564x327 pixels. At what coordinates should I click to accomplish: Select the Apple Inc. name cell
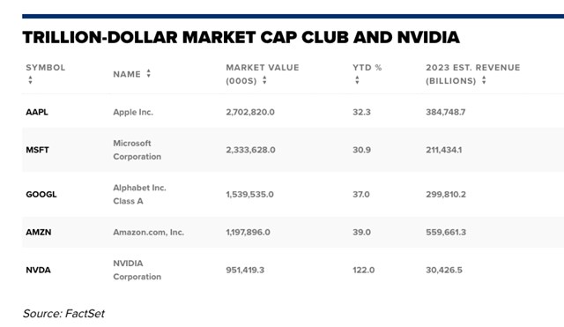[133, 112]
